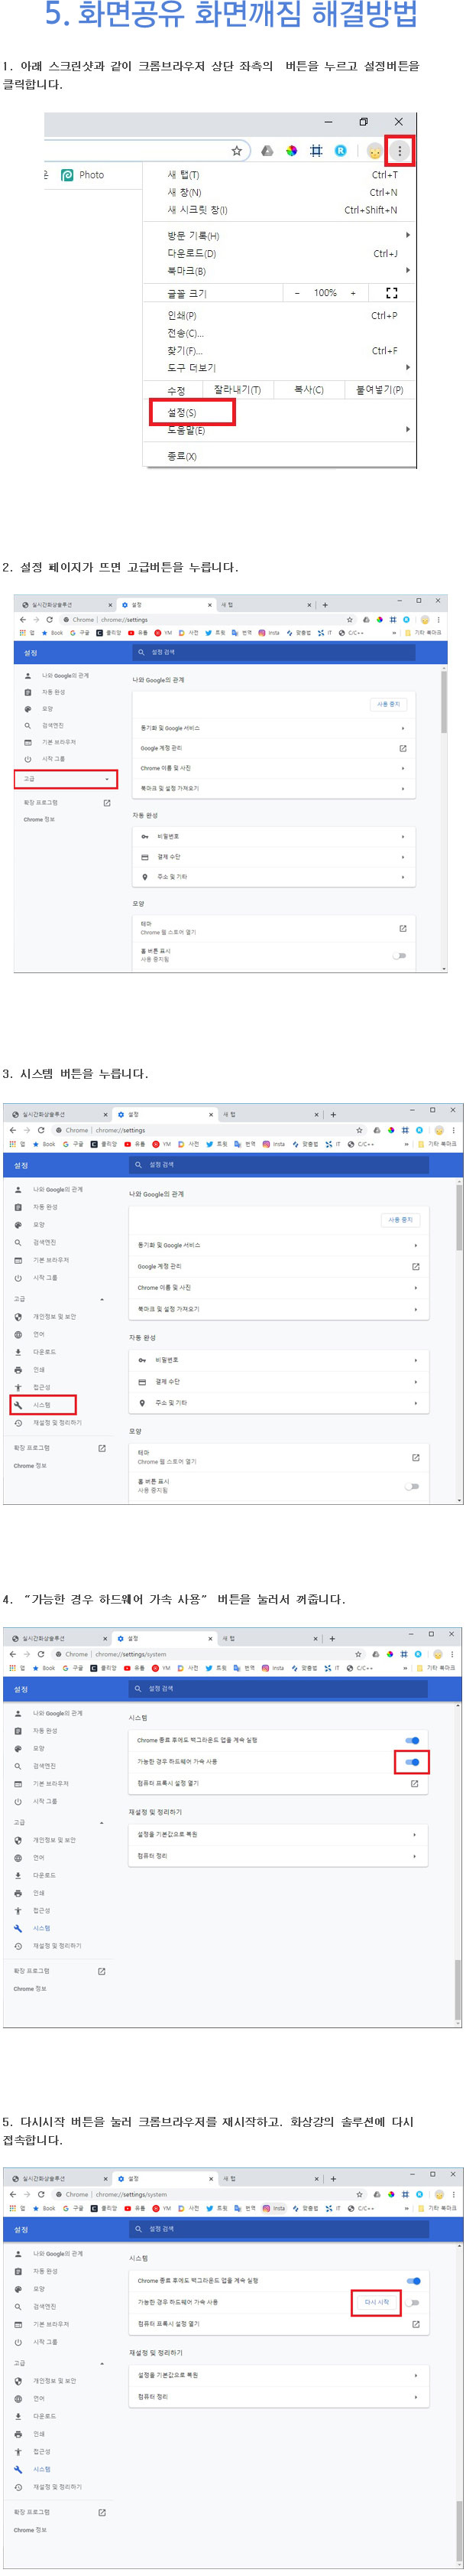Click 다시 시작 button in step 5
Viewport: 466px width, 2576px height.
click(x=376, y=2302)
